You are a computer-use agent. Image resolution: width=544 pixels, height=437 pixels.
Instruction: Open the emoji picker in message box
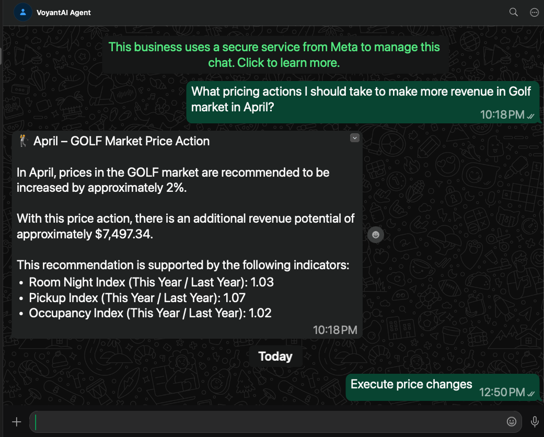[512, 421]
